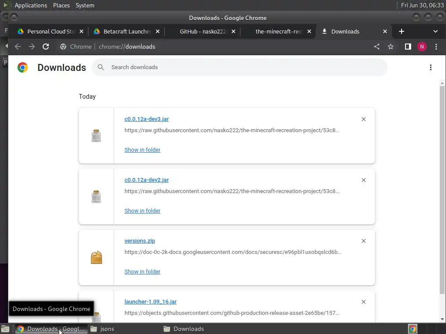Open the Chrome three-dot menu in the toolbar
Viewport: 446px width, 334px height.
[436, 47]
